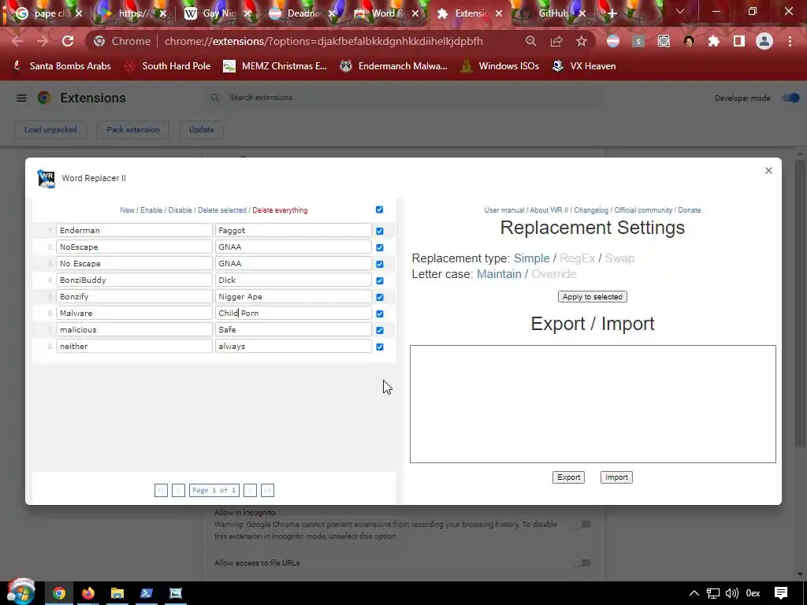The width and height of the screenshot is (807, 605).
Task: Bookmark this page with the star icon
Action: point(582,41)
